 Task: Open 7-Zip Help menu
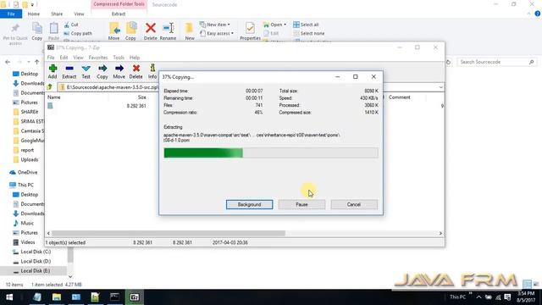click(135, 58)
